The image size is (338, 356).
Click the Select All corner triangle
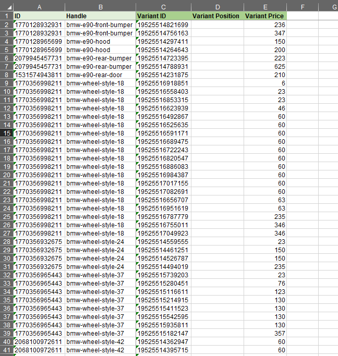[9, 7]
